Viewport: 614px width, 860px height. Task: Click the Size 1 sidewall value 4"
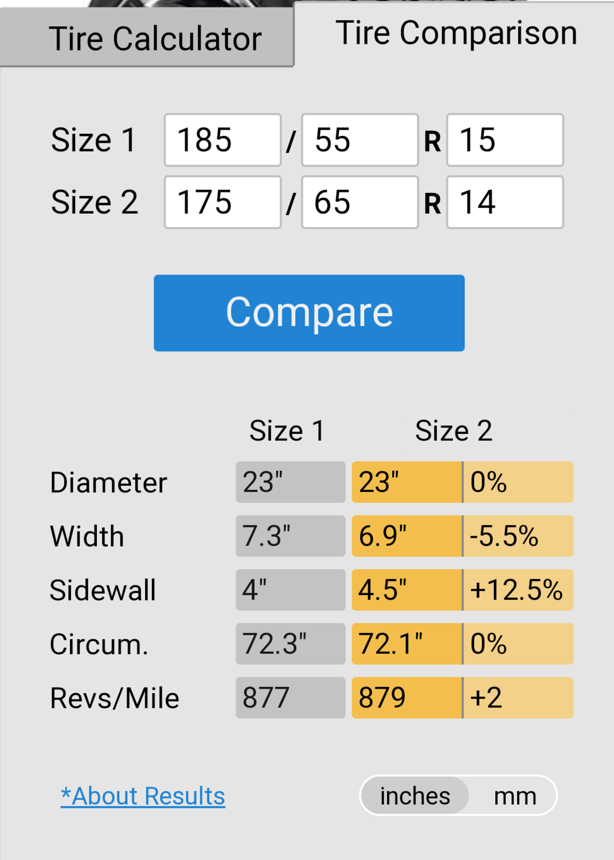(x=290, y=590)
